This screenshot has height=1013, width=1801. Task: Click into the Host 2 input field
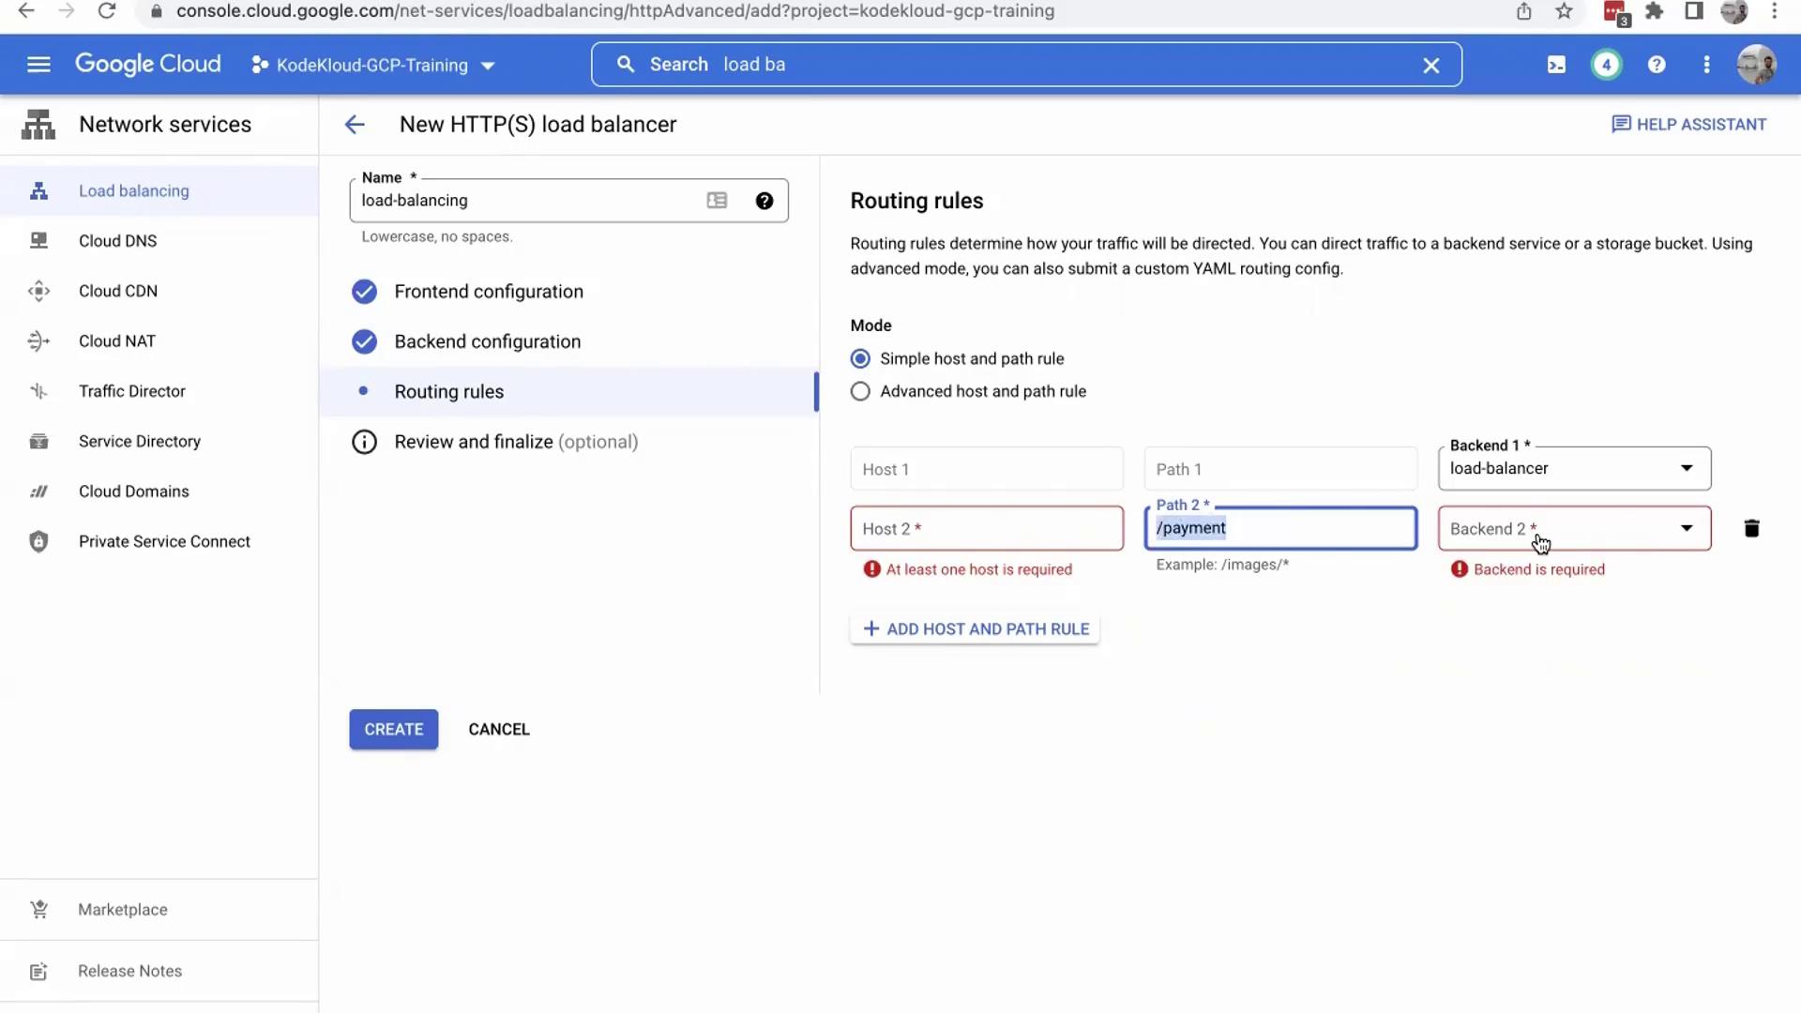click(986, 529)
